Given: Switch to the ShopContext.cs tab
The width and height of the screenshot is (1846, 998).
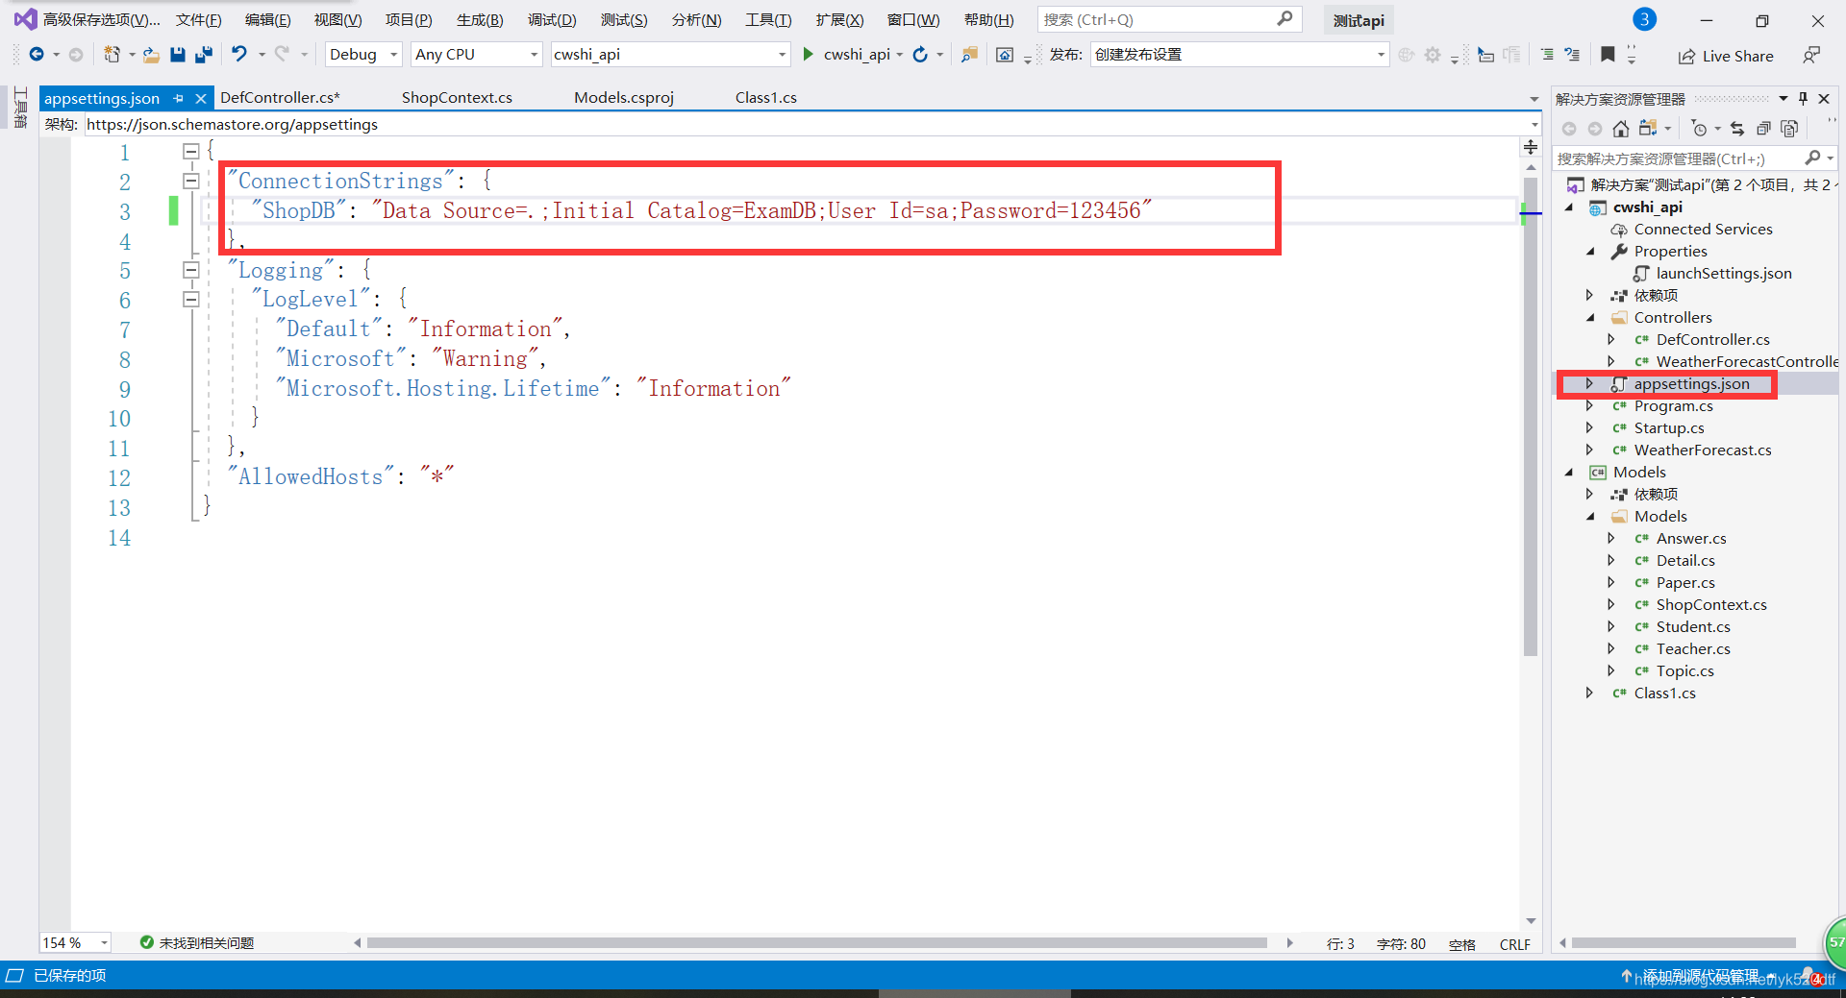Looking at the screenshot, I should pyautogui.click(x=457, y=98).
